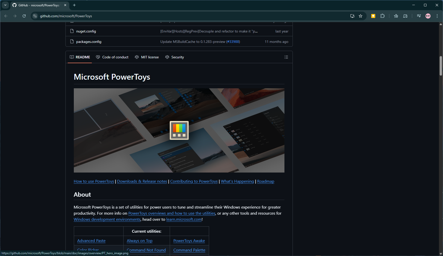
Task: Click the PowerToys hero image
Action: [179, 130]
